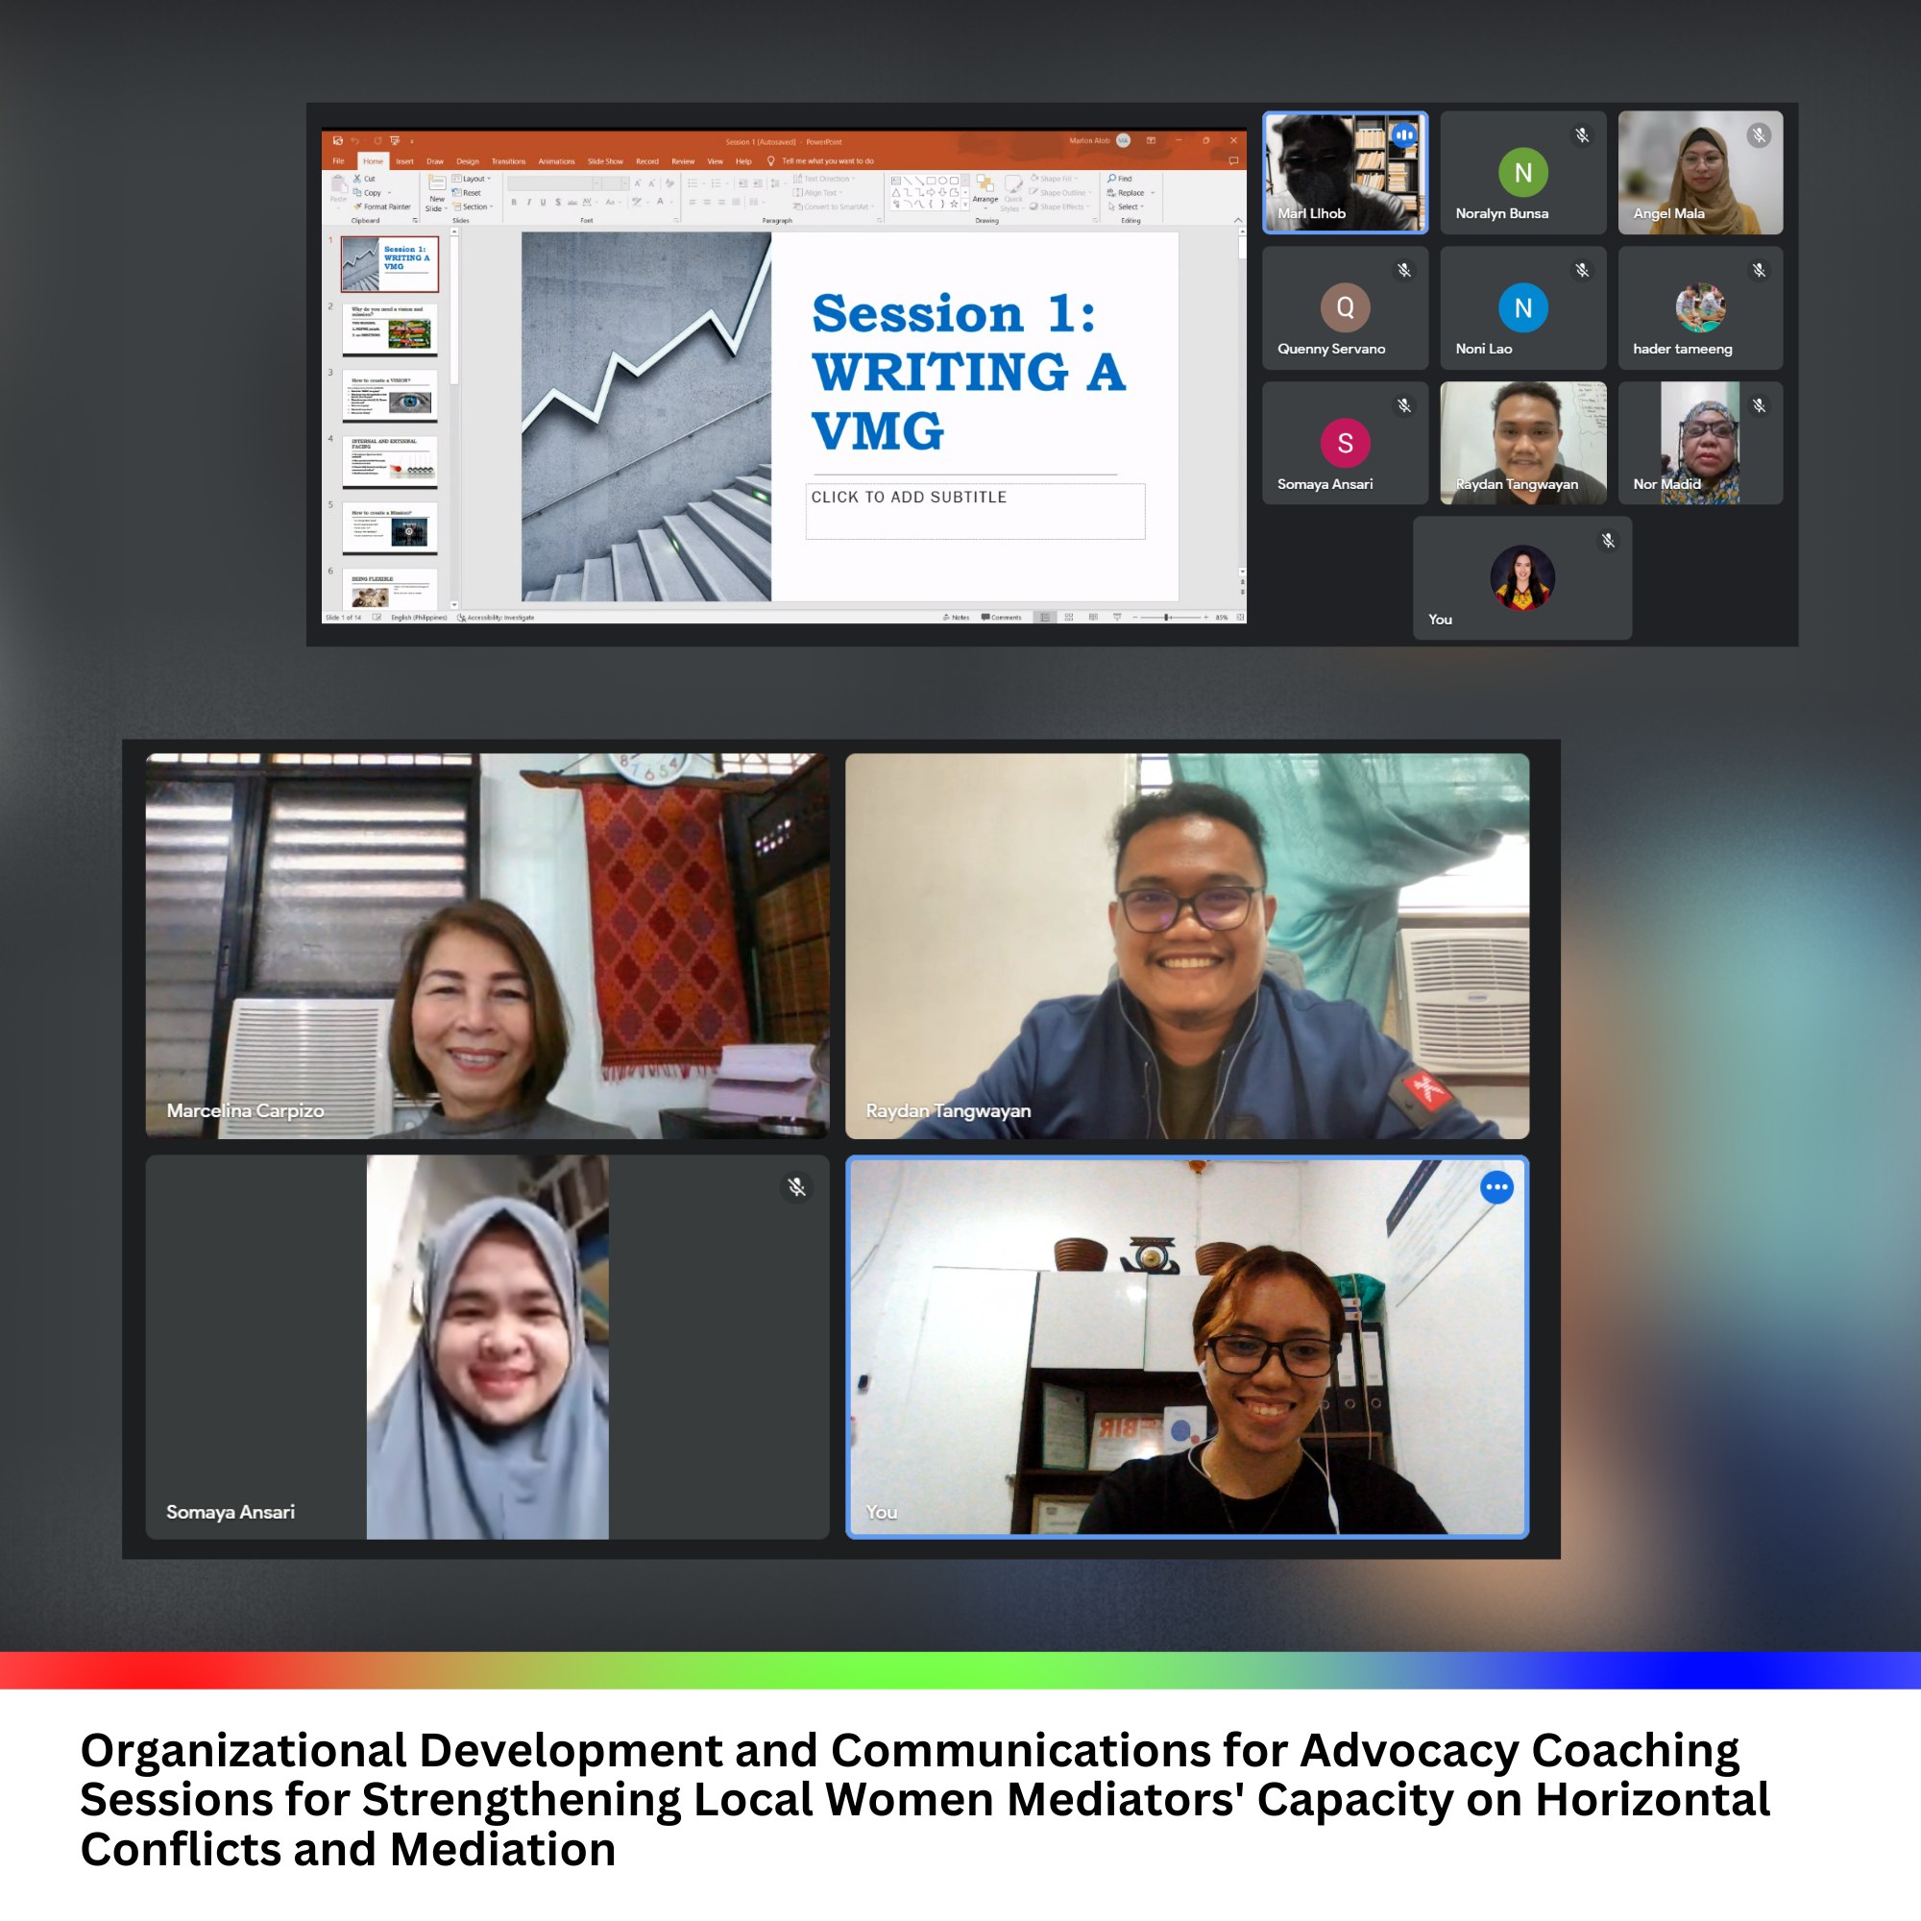The height and width of the screenshot is (1921, 1921).
Task: Click the Format Painter tool
Action: point(382,207)
